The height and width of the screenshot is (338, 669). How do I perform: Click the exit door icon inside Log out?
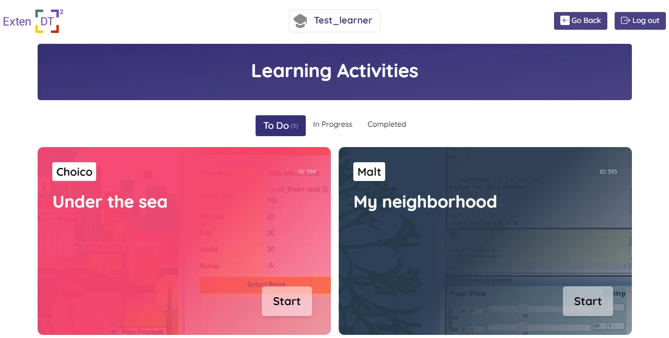626,20
